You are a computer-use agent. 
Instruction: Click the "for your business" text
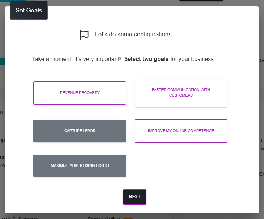coord(192,59)
